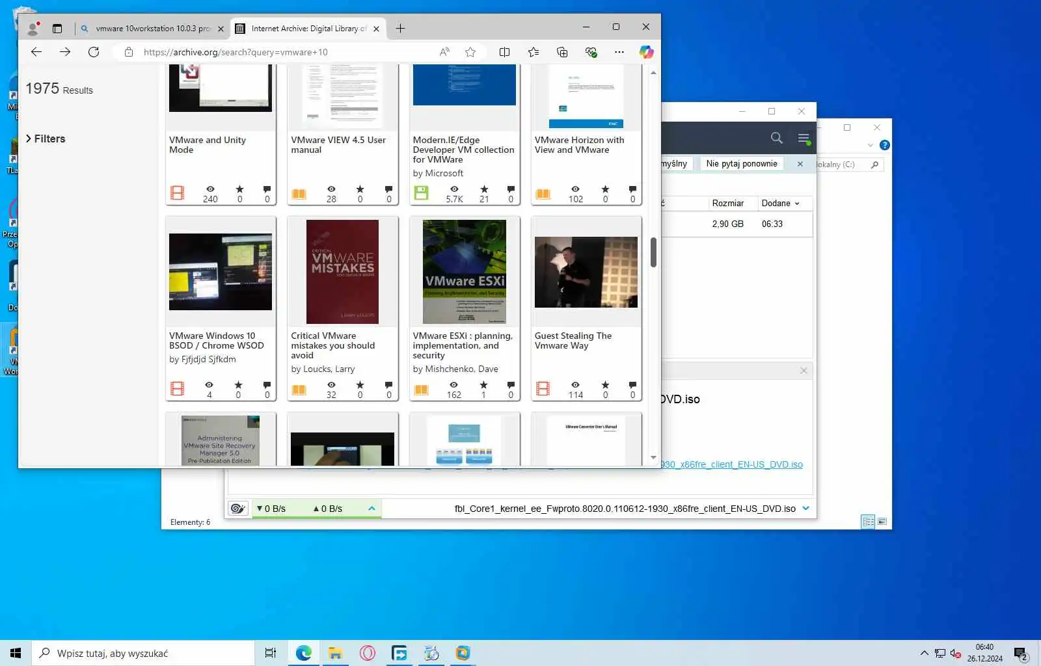The height and width of the screenshot is (666, 1041).
Task: Toggle torrent speed limit snail icon
Action: (238, 509)
